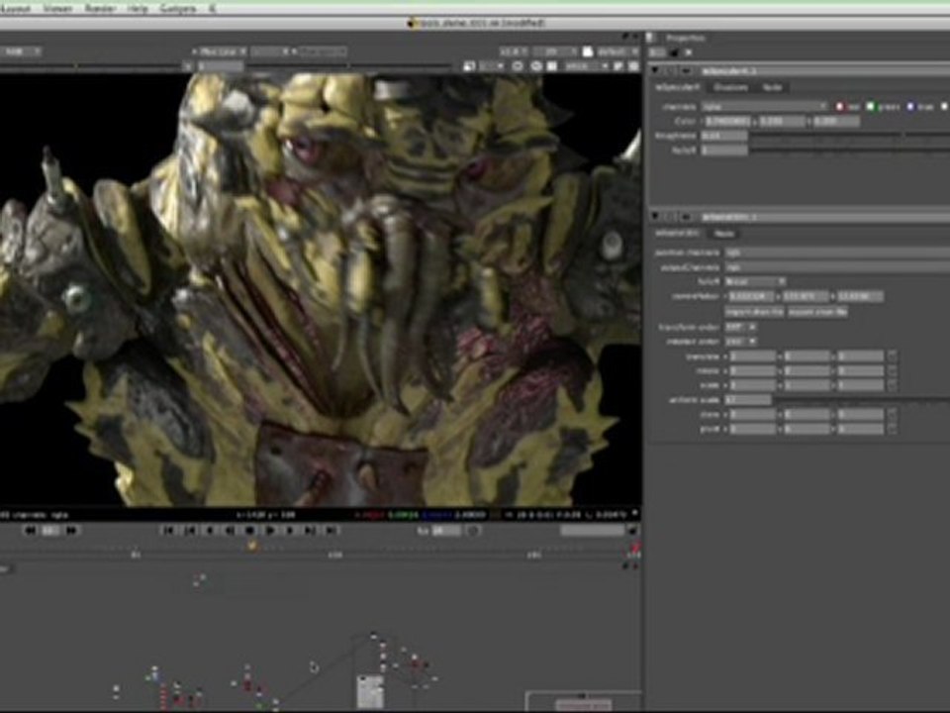The image size is (950, 713).
Task: Toggle the blue channel checkbox
Action: 910,107
